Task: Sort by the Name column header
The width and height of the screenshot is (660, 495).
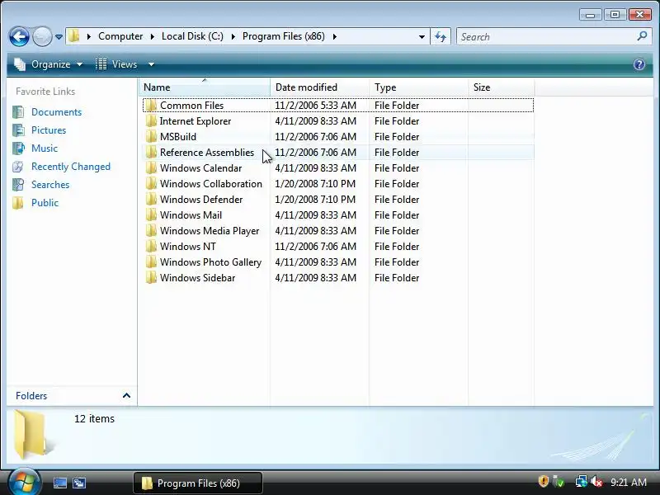Action: point(204,87)
